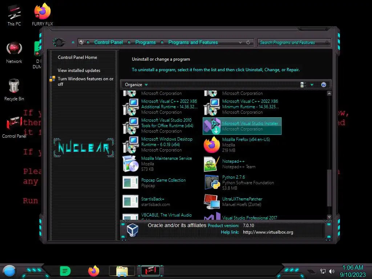Open the Recycle Bin desktop icon

(x=14, y=90)
